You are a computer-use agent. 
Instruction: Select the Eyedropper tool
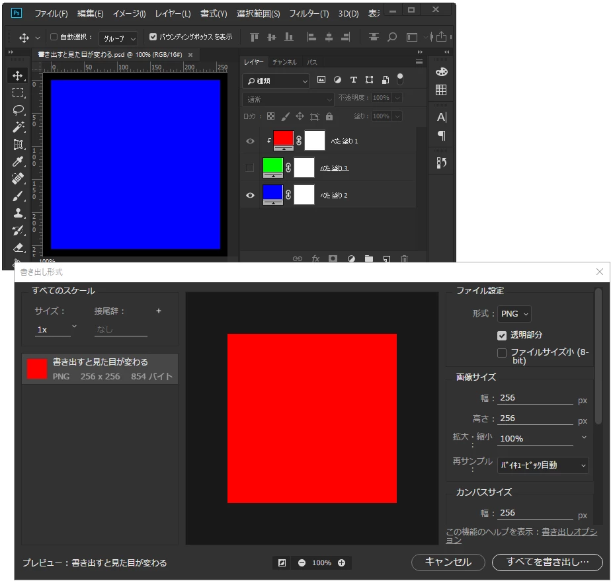pyautogui.click(x=18, y=161)
